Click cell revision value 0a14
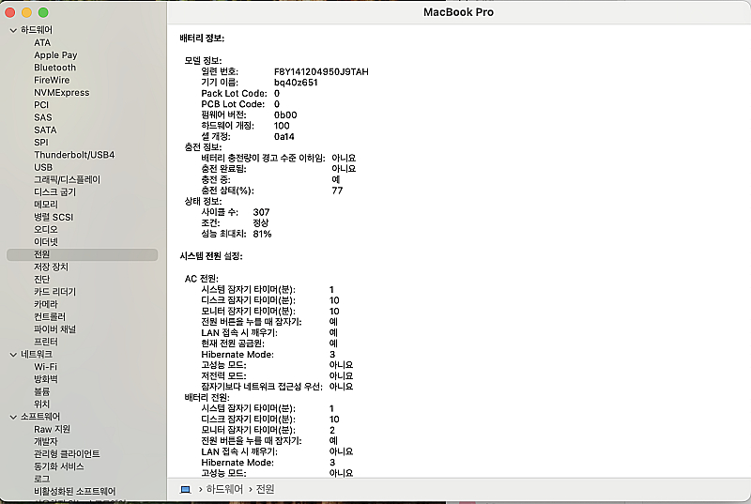Screen dimensions: 751x504 pos(284,136)
